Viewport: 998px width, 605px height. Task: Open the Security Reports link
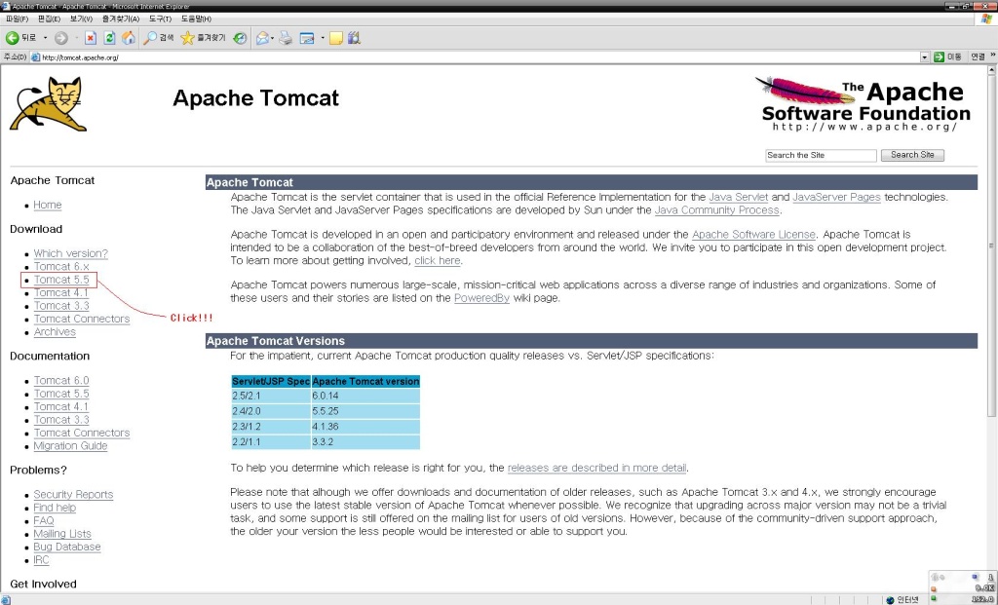click(x=73, y=494)
